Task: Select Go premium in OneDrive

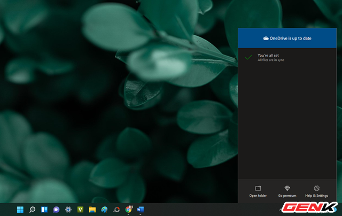Action: 287,191
